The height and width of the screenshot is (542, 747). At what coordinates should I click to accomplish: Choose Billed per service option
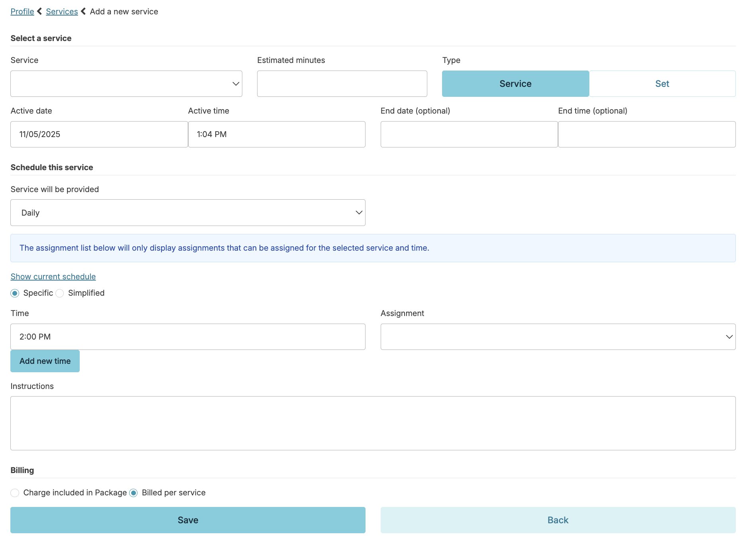(134, 493)
